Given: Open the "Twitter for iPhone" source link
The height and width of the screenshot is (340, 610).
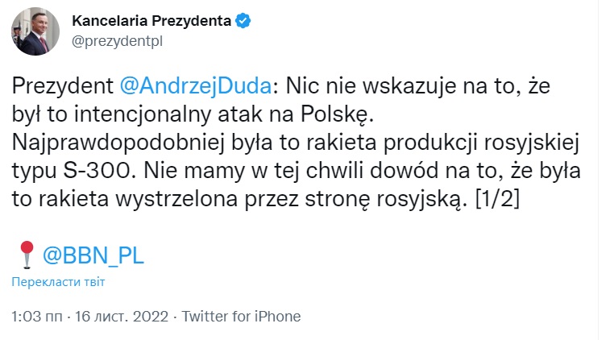Looking at the screenshot, I should click(x=242, y=317).
